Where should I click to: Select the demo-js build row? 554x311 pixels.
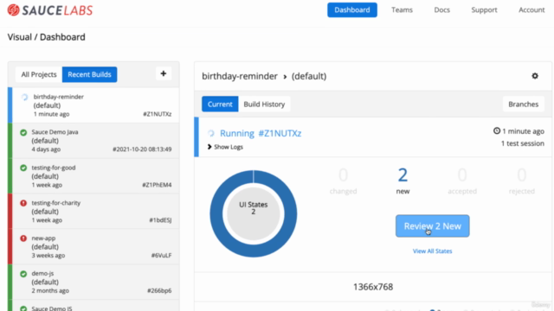tap(93, 282)
